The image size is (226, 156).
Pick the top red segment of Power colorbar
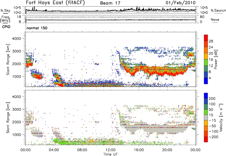[206, 38]
